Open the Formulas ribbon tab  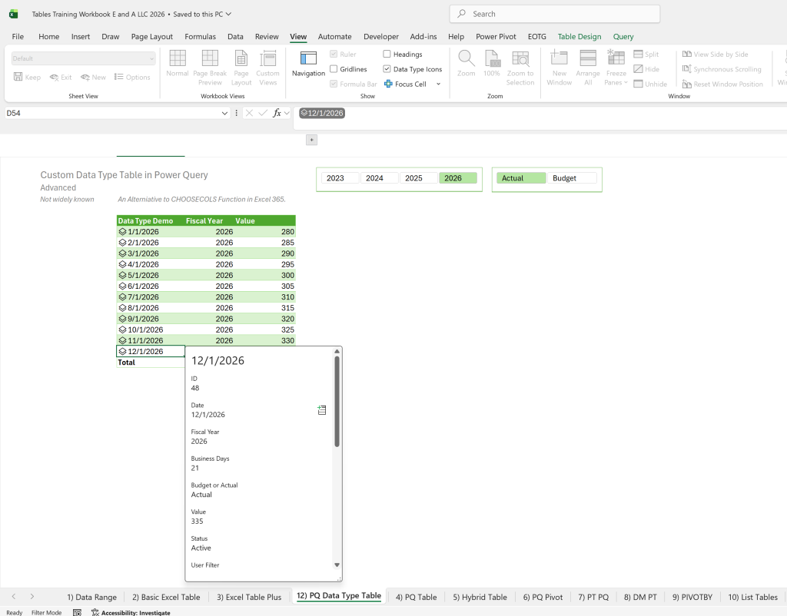pos(201,37)
